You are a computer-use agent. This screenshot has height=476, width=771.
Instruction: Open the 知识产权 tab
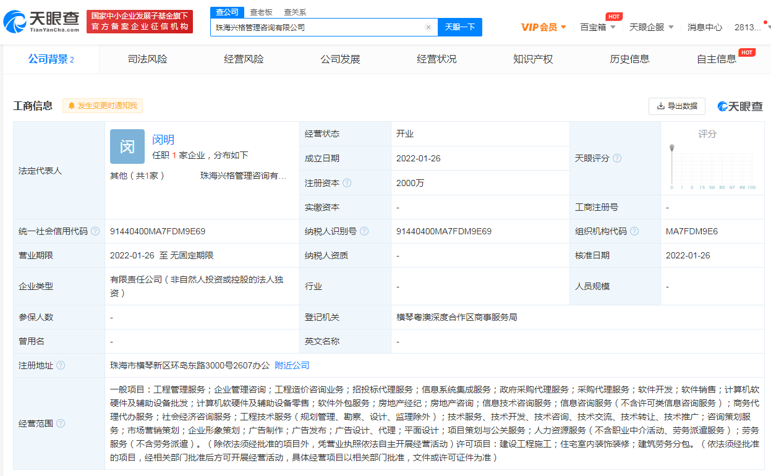(533, 59)
